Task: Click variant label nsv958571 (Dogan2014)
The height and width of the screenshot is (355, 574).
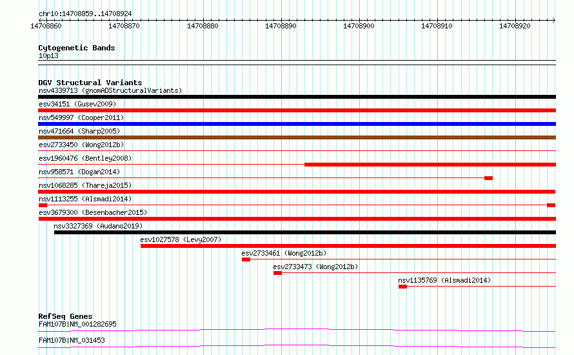Action: point(79,172)
